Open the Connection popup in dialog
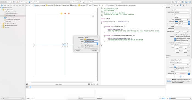Viewport: 192px width, 100px height. click(x=91, y=37)
